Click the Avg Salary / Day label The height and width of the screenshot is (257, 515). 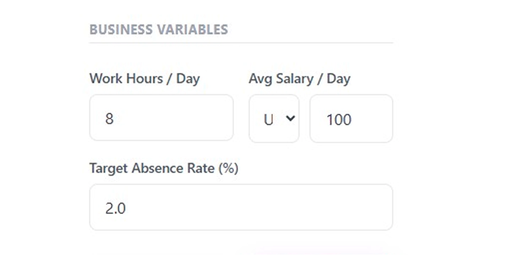pyautogui.click(x=300, y=78)
